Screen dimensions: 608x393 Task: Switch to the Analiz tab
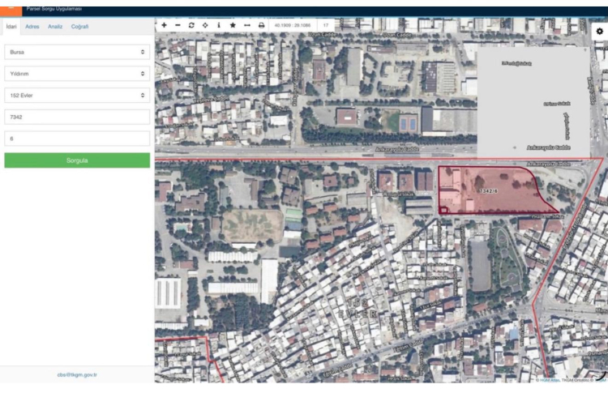(x=55, y=27)
